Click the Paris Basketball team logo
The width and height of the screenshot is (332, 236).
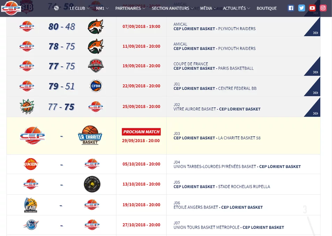click(96, 66)
